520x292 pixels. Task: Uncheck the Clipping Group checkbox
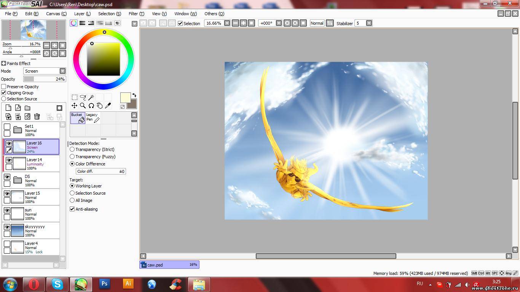[4, 93]
